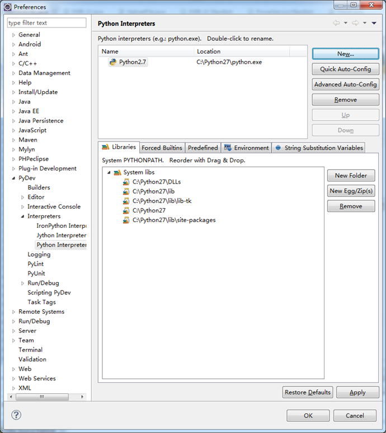Viewport: 386px width, 433px height.
Task: Select the PyUnit preferences item
Action: click(x=36, y=274)
